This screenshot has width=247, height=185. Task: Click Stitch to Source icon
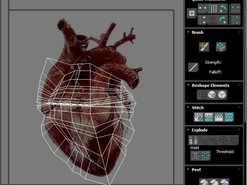click(219, 117)
